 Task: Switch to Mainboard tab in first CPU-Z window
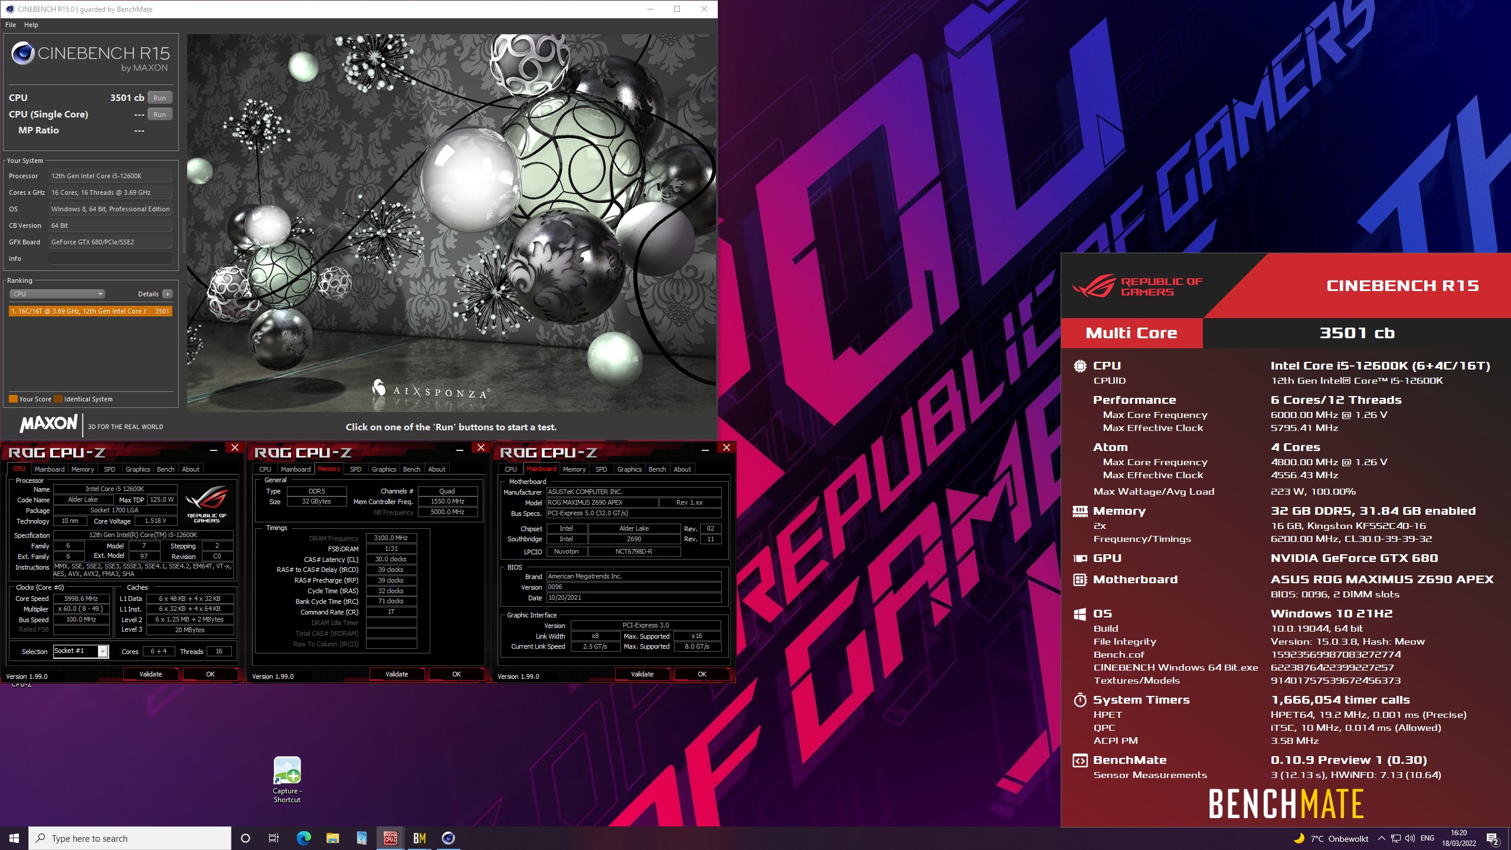pyautogui.click(x=50, y=469)
